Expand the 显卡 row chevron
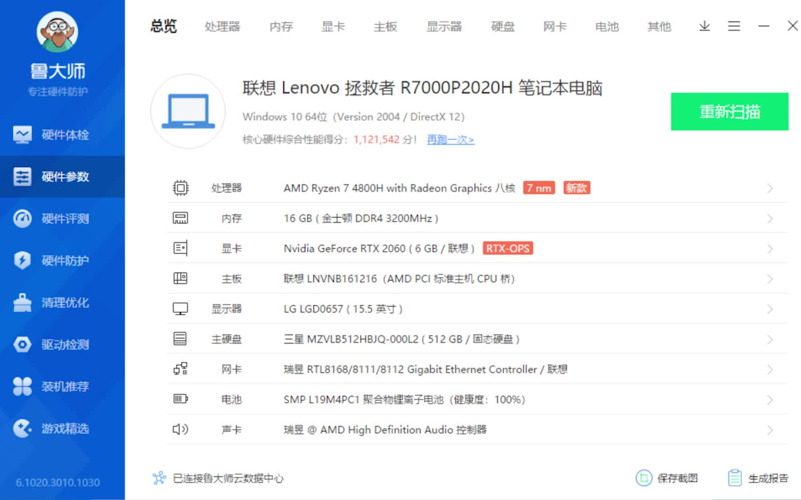 point(770,249)
